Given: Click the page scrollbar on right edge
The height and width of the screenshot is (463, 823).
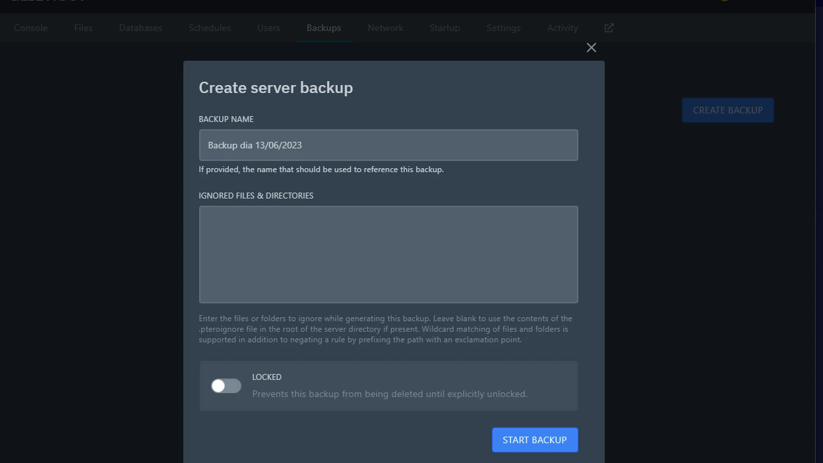Looking at the screenshot, I should [x=819, y=231].
